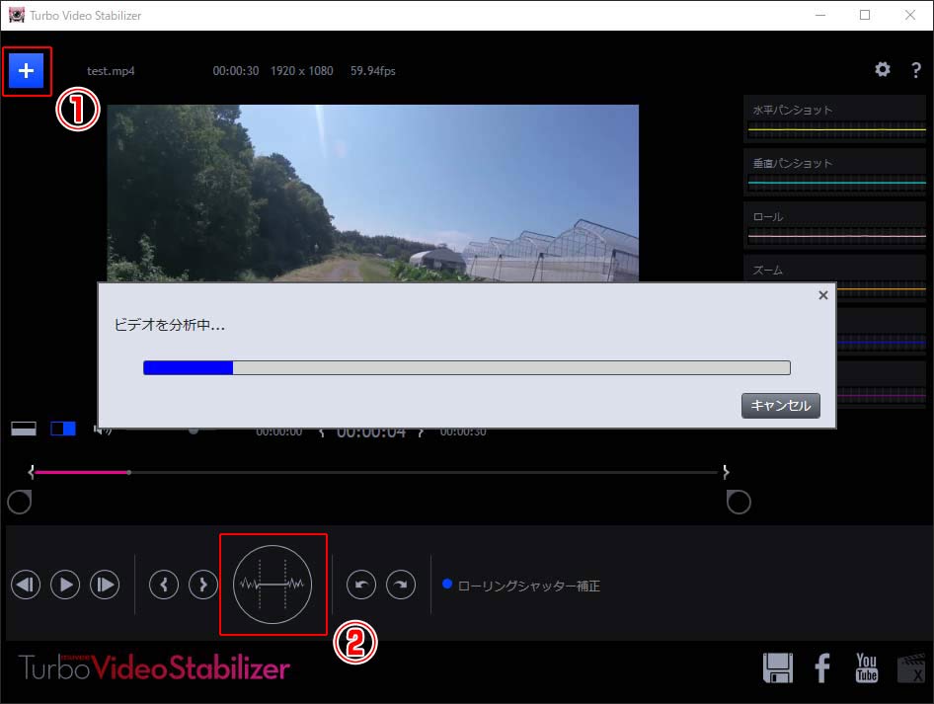Minimize the Turbo Video Stabilizer window
Viewport: 934px width, 704px height.
click(x=820, y=15)
